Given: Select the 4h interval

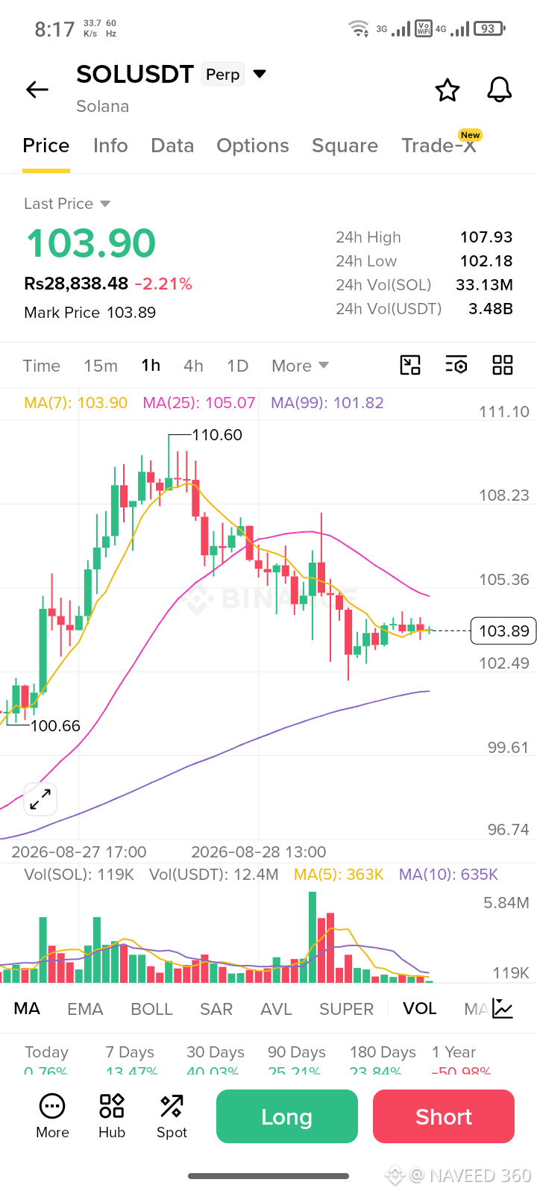Looking at the screenshot, I should 193,366.
